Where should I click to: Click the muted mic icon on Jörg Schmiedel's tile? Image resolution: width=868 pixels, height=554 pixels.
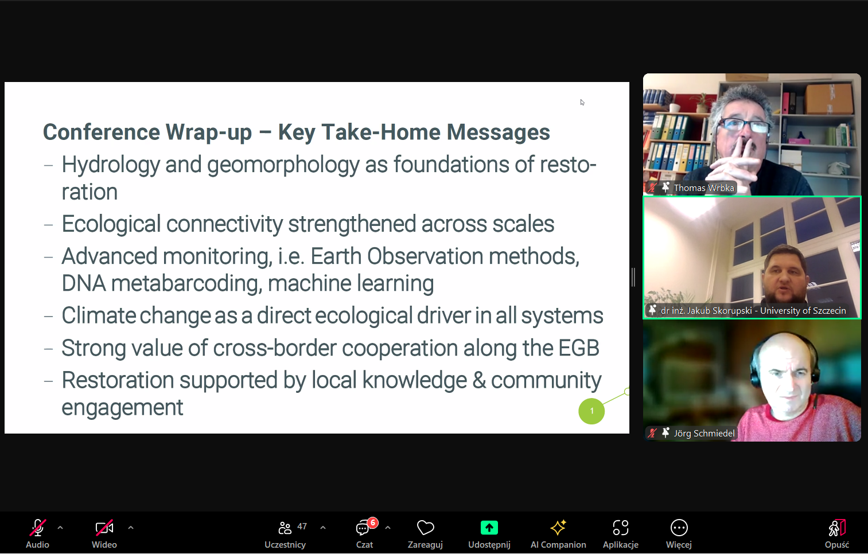pos(652,434)
